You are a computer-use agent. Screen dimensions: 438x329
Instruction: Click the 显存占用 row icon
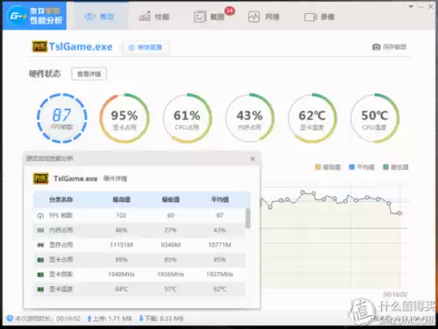40,245
